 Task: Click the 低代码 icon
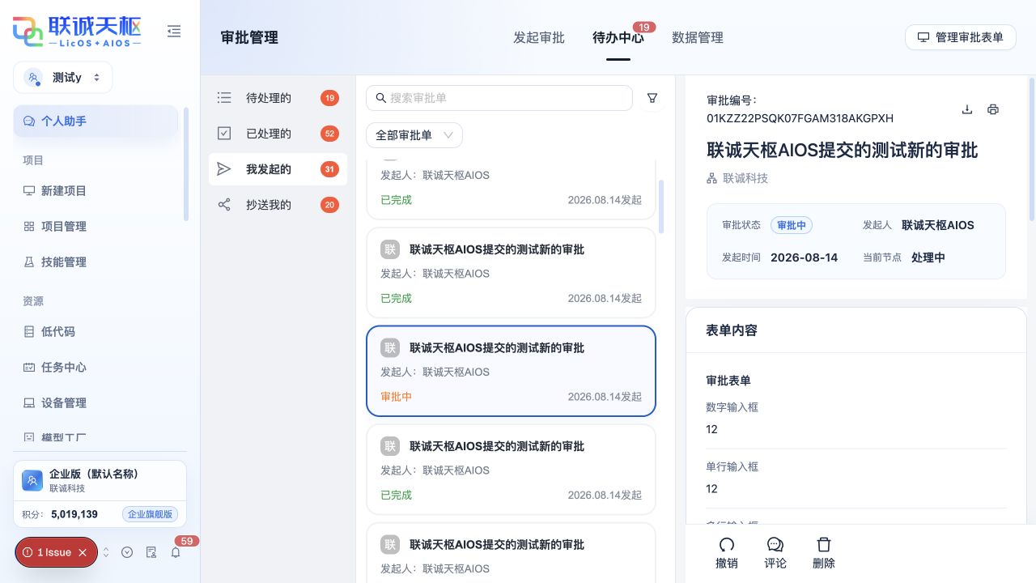tap(29, 332)
